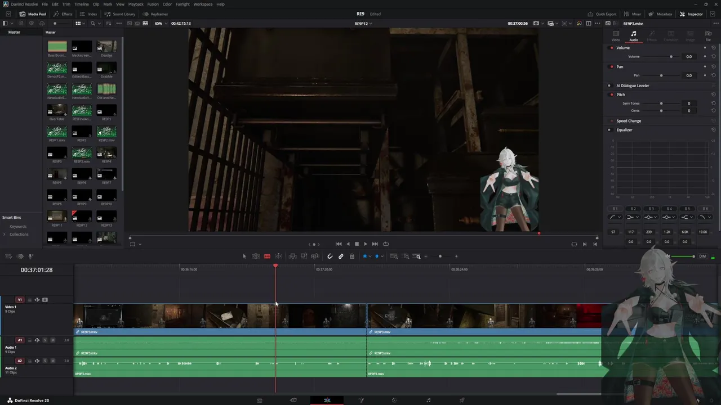
Task: Open the Media Pool panel
Action: click(33, 14)
